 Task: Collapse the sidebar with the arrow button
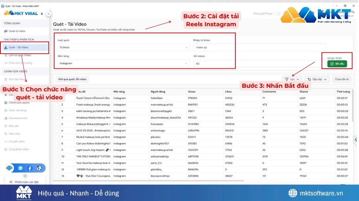49,14
